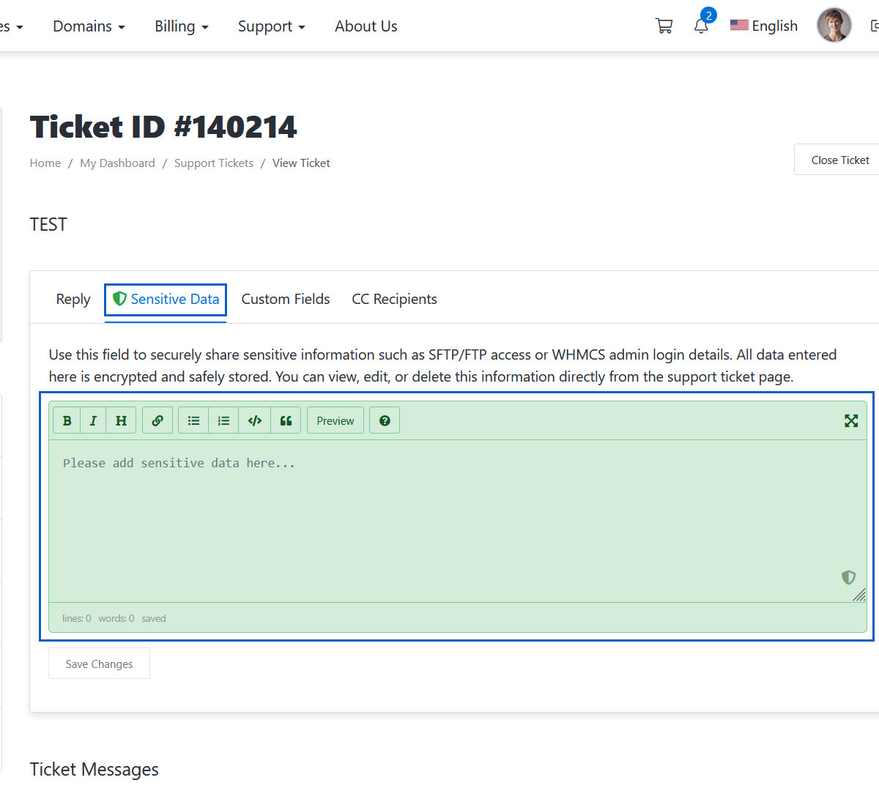This screenshot has width=879, height=791.
Task: Open the editor help question mark
Action: click(x=385, y=420)
